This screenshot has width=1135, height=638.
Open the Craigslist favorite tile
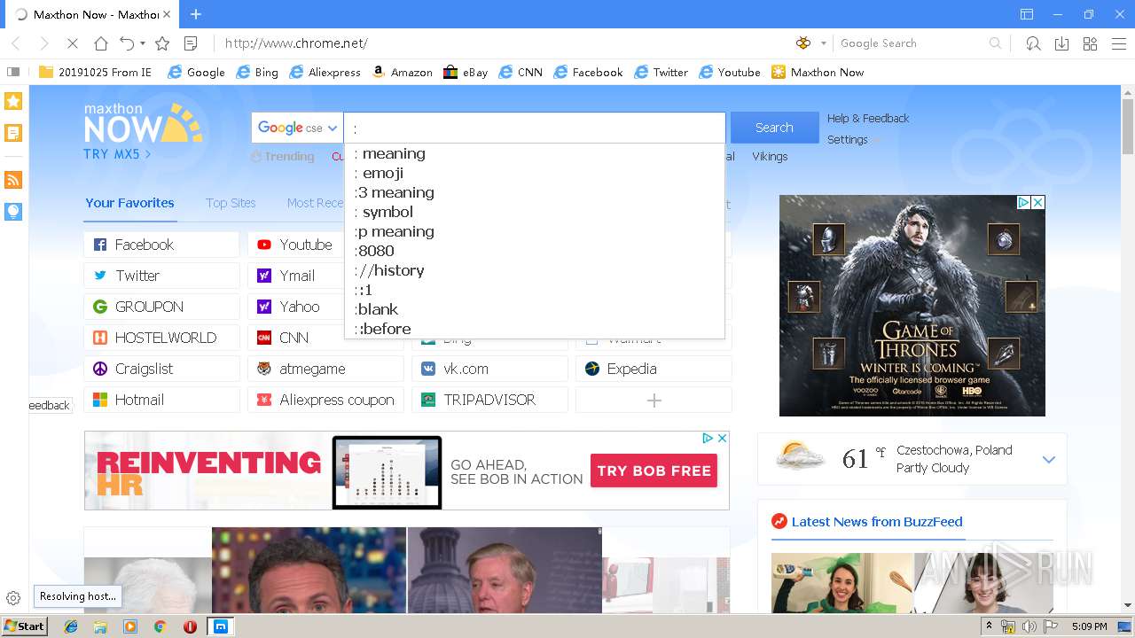161,369
